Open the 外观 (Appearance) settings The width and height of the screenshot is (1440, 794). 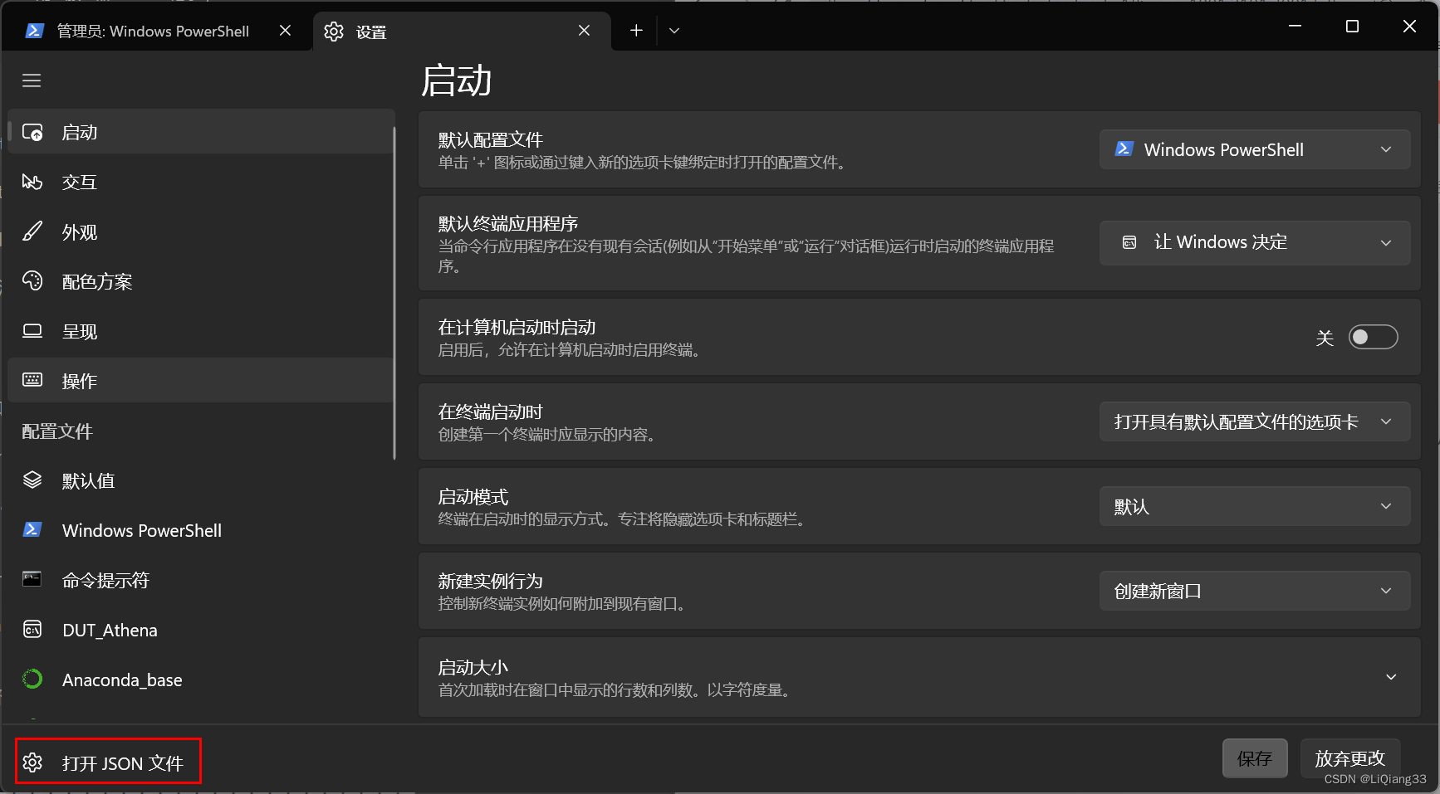click(80, 231)
